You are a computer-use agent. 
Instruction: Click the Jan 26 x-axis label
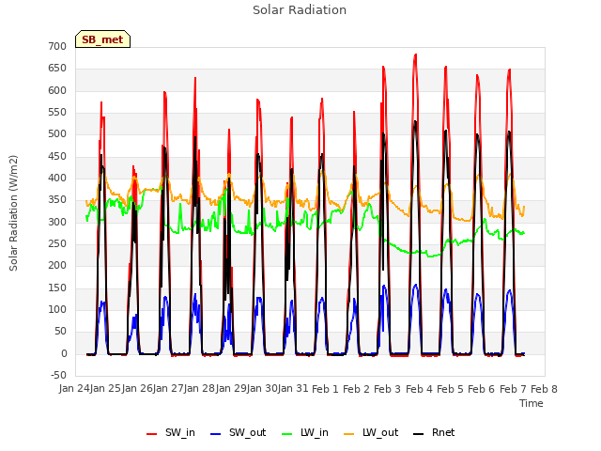point(137,388)
